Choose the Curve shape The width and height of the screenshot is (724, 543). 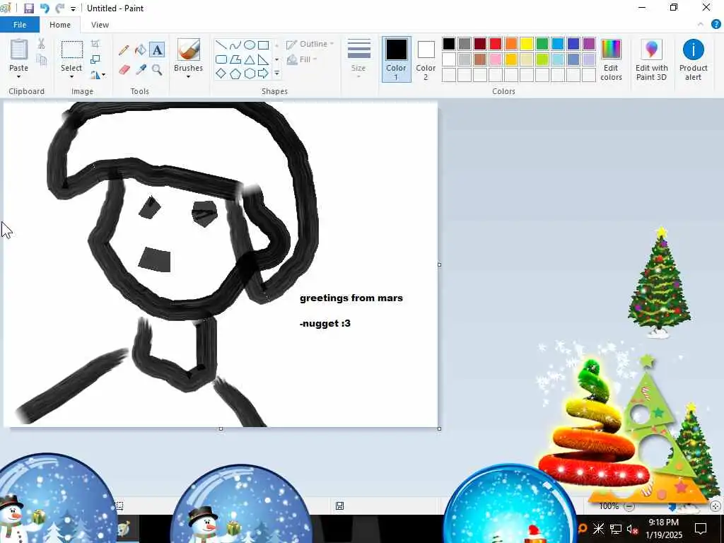pos(235,45)
